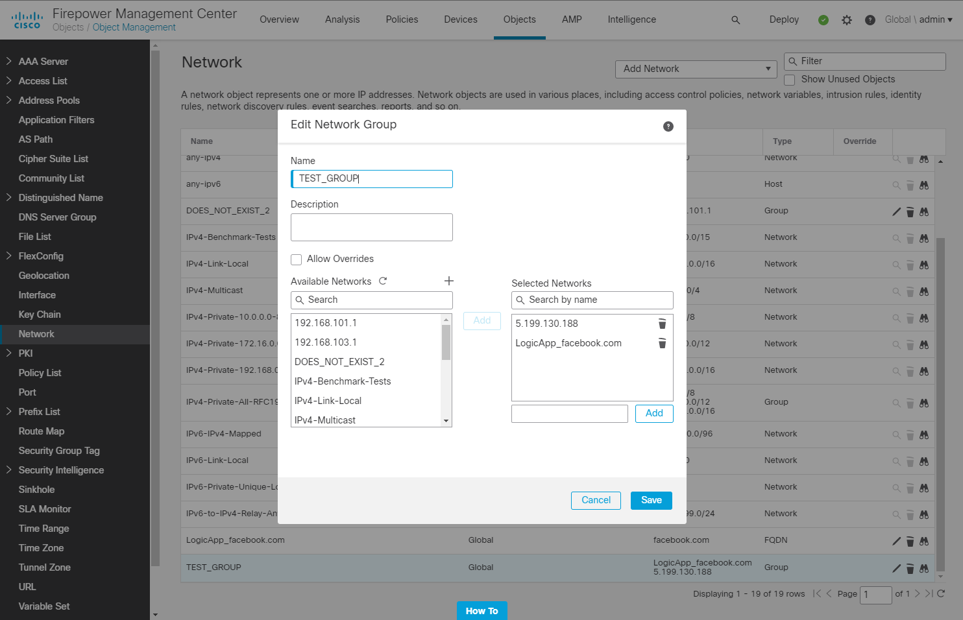Open the global search magnifier in top bar
963x620 pixels.
(736, 19)
